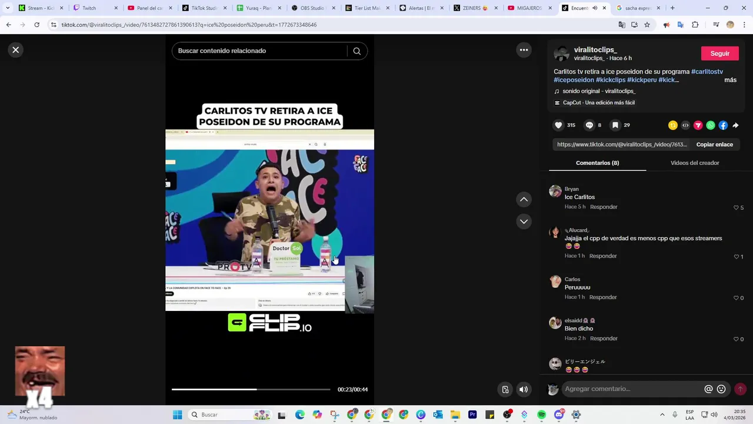Open the Chrome extensions puzzle icon
The image size is (753, 424).
(x=695, y=25)
